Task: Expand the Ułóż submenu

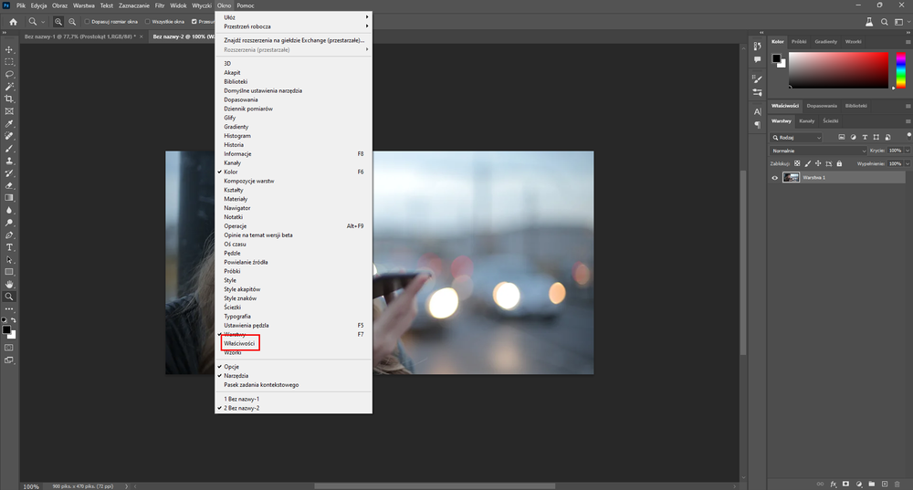Action: coord(293,17)
